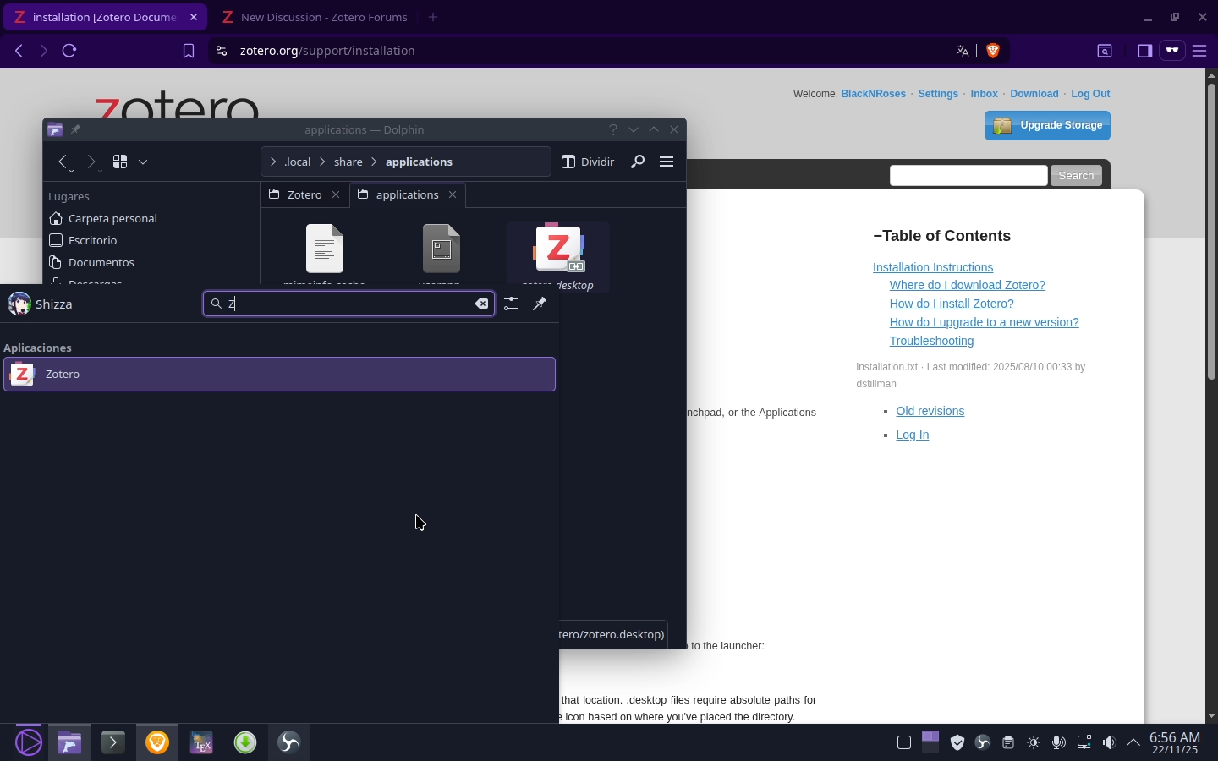Switch to New Discussion Zotero Forums tab

click(315, 17)
